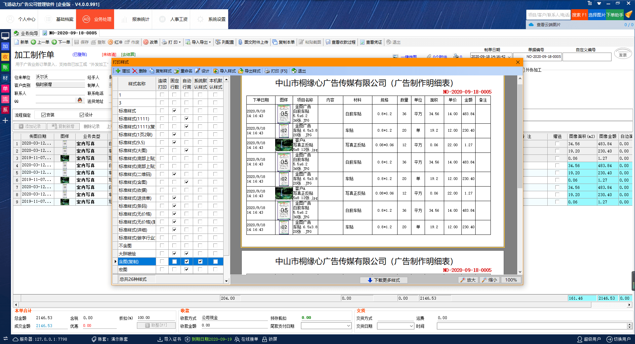Click the 红冲 reversal icon
Image resolution: width=635 pixels, height=344 pixels.
[115, 42]
